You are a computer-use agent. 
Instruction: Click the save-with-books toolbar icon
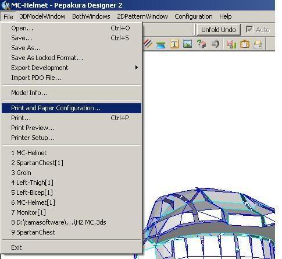pos(231,44)
